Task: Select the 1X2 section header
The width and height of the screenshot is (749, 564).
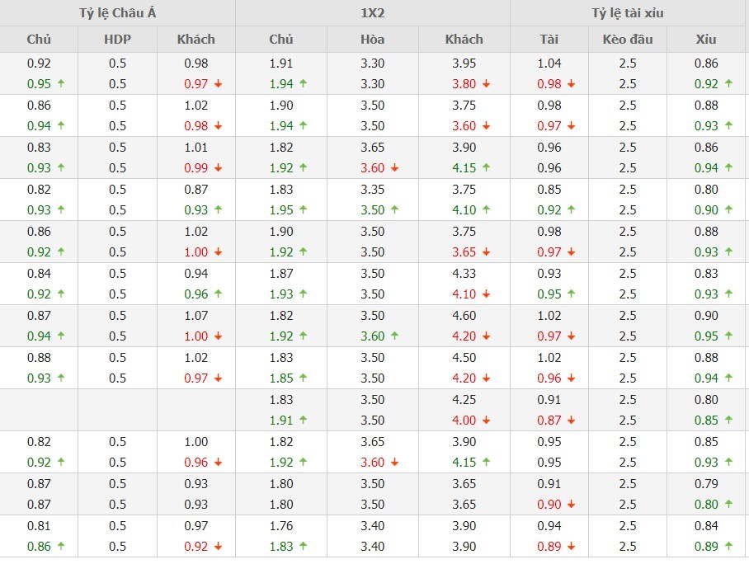Action: click(x=373, y=13)
